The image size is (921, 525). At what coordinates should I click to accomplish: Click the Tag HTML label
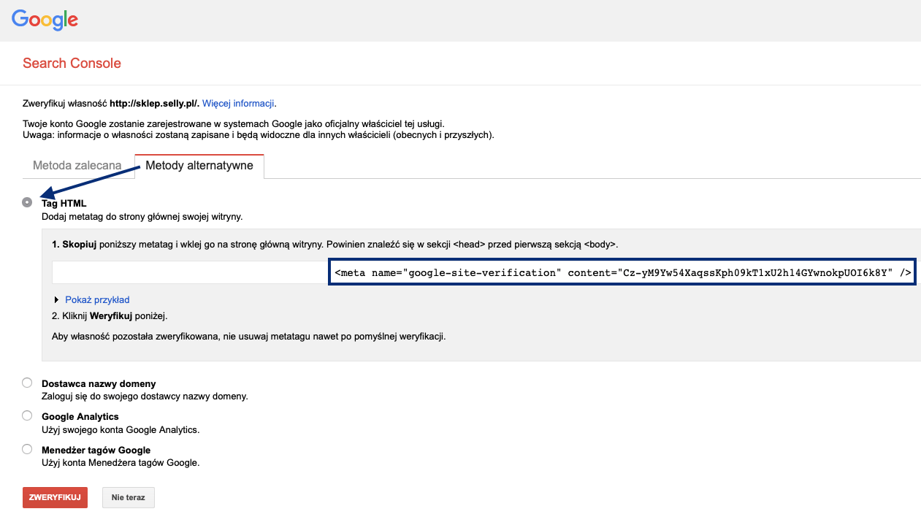click(64, 204)
